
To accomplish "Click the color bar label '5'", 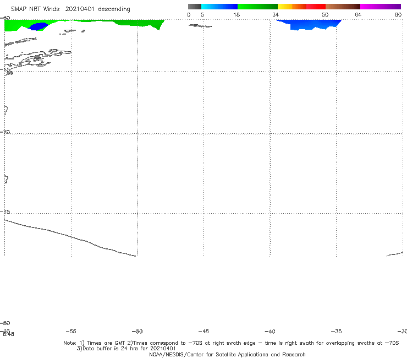I will (x=202, y=15).
